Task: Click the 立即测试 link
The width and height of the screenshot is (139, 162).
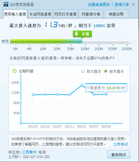Action: [121, 144]
